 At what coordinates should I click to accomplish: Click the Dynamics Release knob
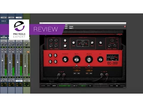(115, 46)
